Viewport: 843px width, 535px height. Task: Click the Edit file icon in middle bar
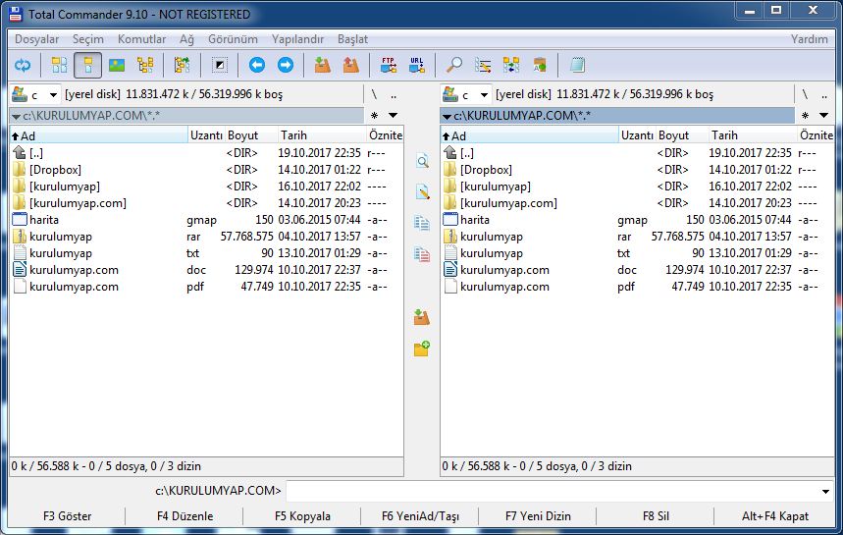click(x=422, y=192)
